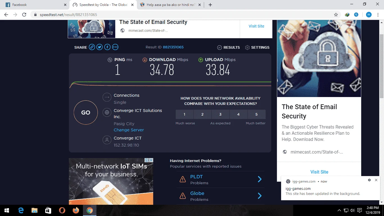Open the SETTINGS page
Viewport: 384px width, 216px height.
260,48
